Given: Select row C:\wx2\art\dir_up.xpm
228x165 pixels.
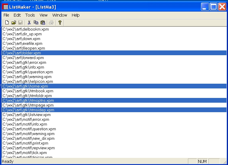Looking at the screenshot, I should (x=114, y=34).
